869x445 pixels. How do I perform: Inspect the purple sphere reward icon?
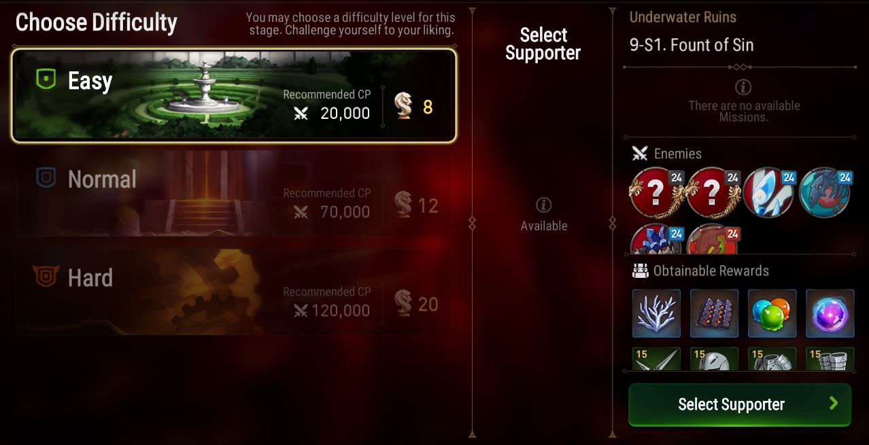click(x=830, y=313)
